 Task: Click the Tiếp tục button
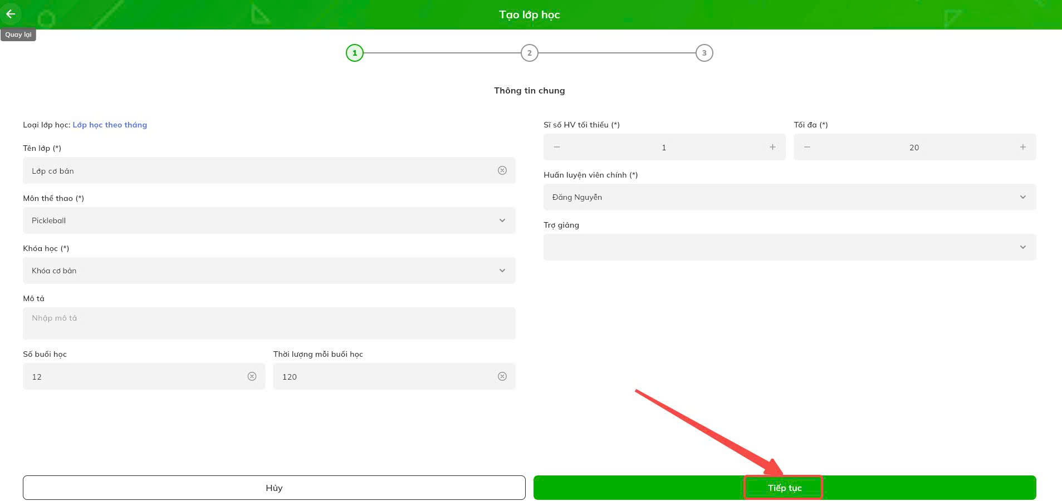point(785,488)
